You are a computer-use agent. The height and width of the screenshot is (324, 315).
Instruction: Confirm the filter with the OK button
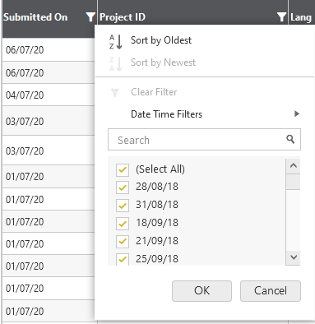click(x=202, y=291)
